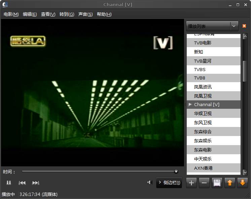
Task: Click the video display area
Action: [x=93, y=93]
